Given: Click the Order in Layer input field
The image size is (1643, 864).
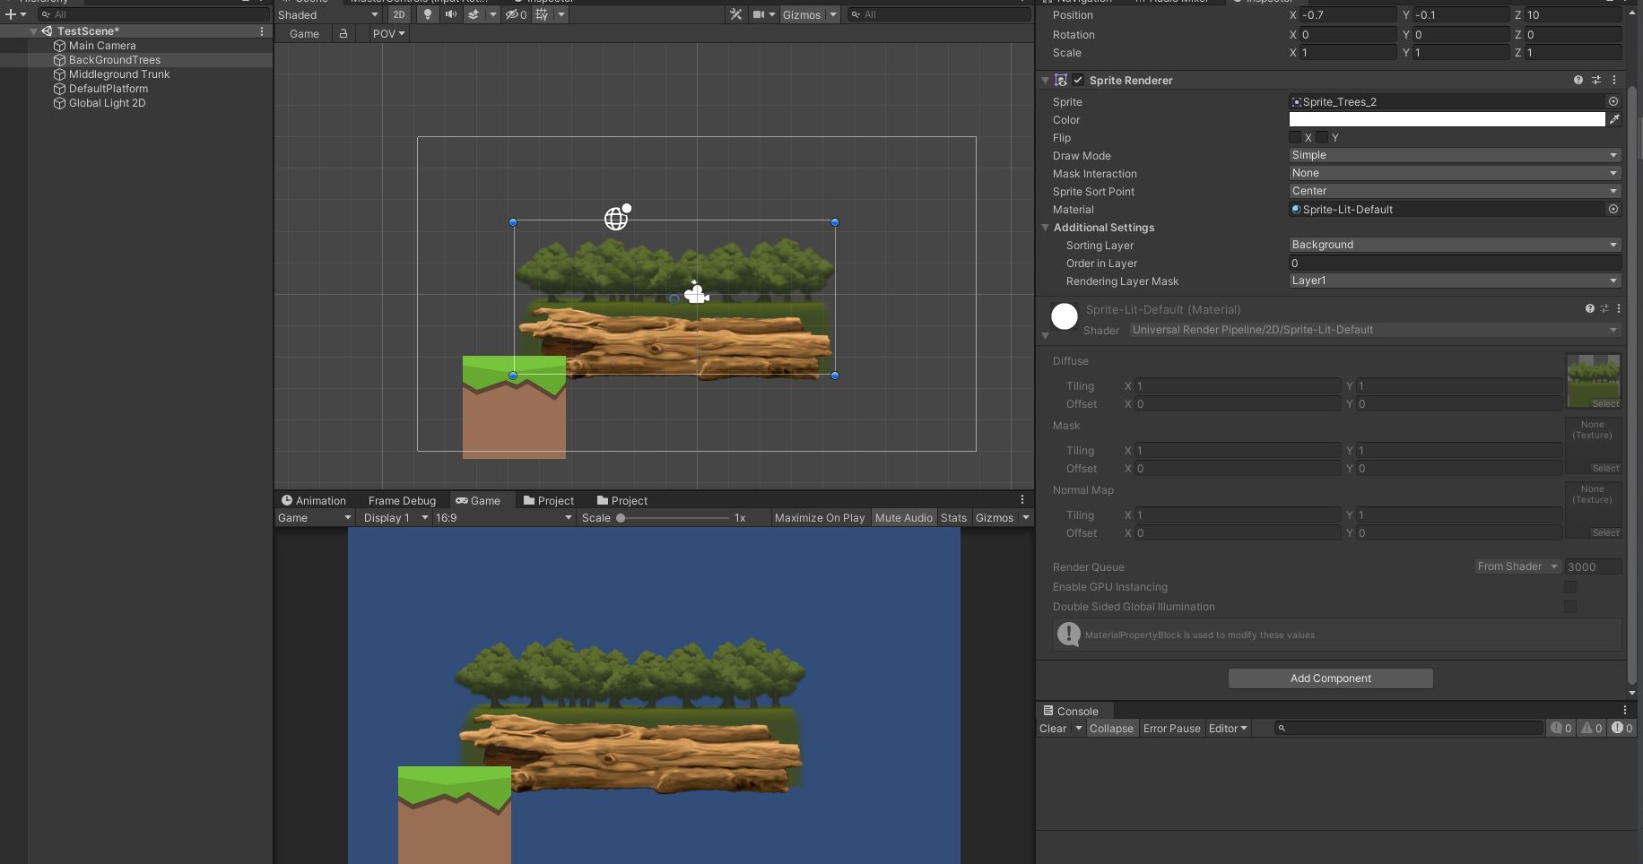Looking at the screenshot, I should click(x=1455, y=263).
